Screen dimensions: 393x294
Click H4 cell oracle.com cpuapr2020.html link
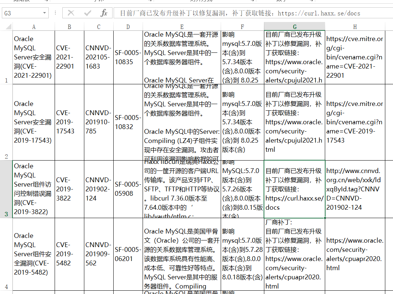[x=355, y=254]
